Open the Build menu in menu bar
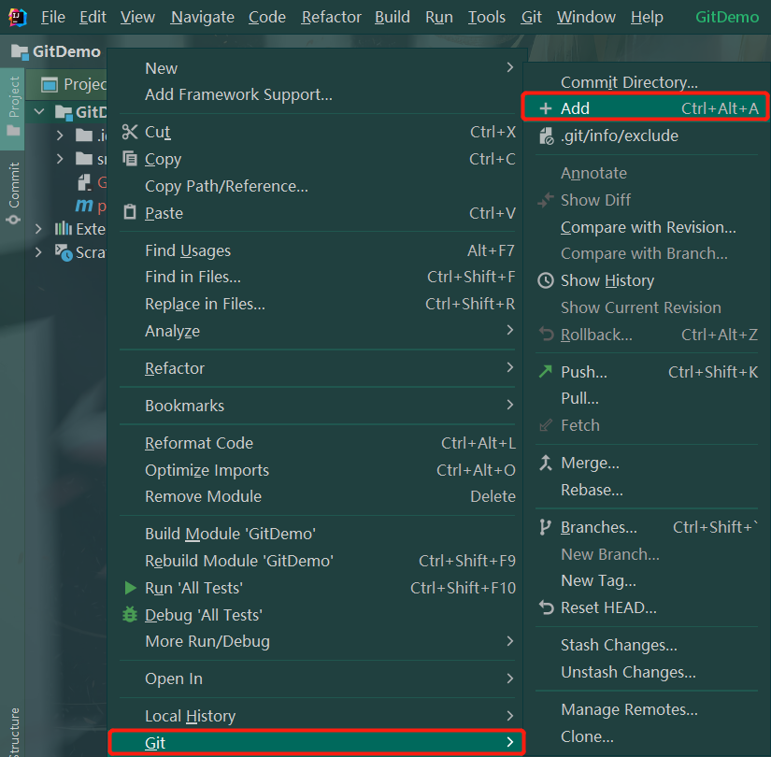 pos(392,17)
